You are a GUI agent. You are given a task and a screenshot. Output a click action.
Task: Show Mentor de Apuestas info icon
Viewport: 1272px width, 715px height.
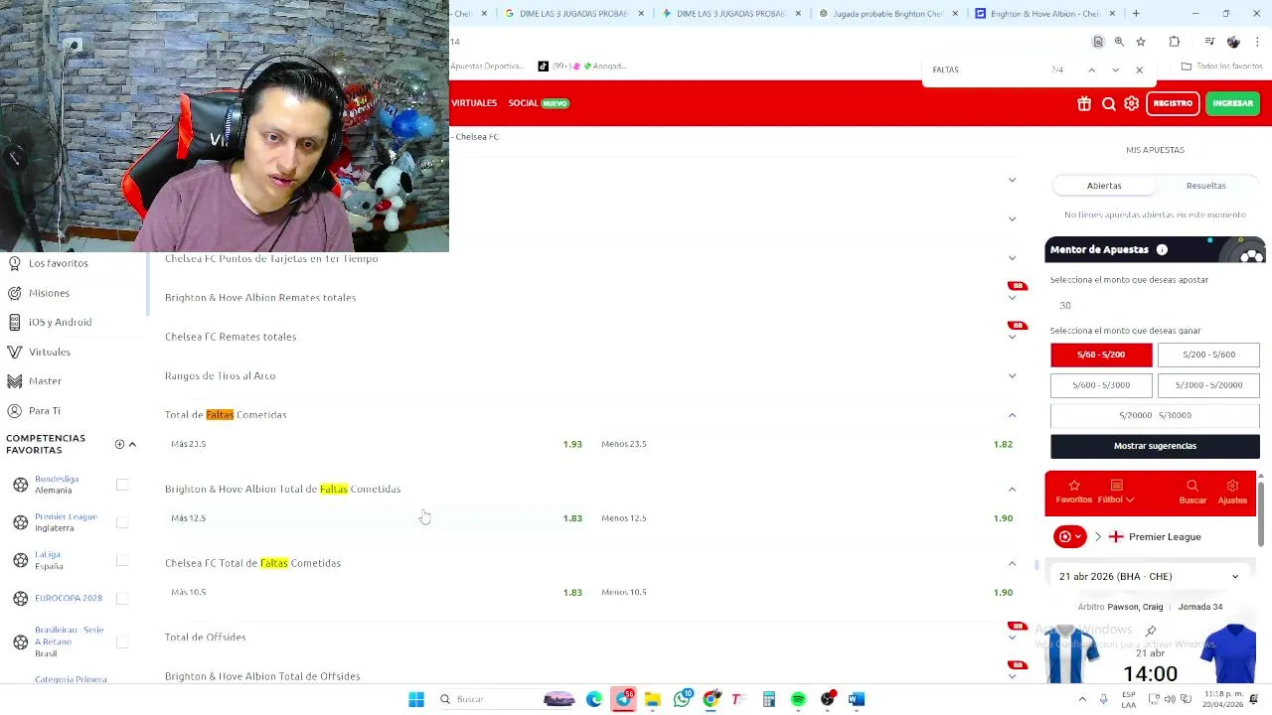tap(1162, 250)
